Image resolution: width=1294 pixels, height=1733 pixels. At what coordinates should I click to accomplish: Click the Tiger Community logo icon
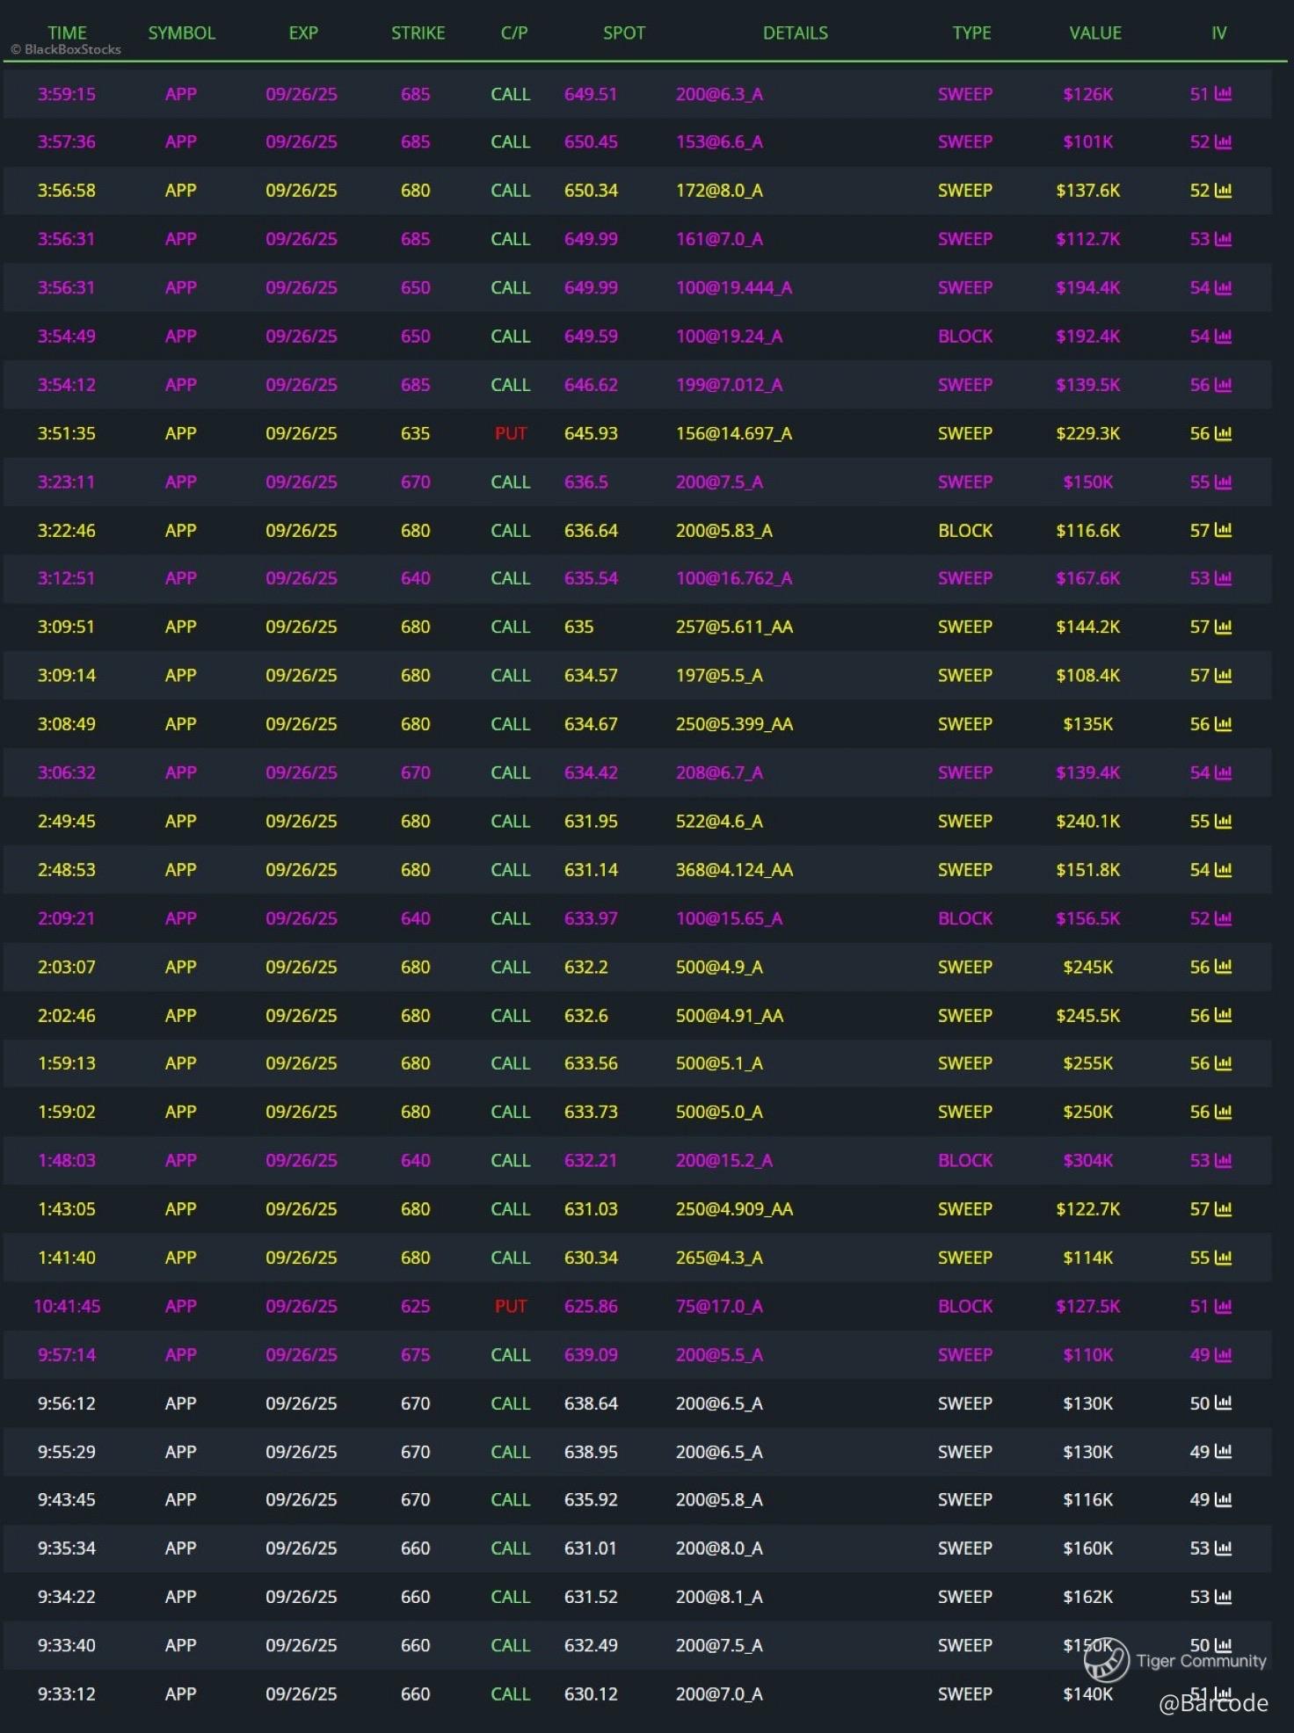(x=1106, y=1659)
